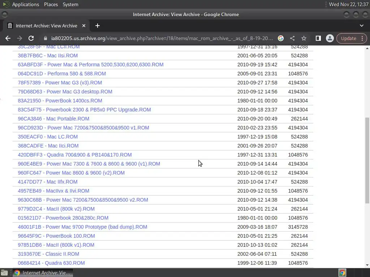Open a new tab with plus

[98, 26]
